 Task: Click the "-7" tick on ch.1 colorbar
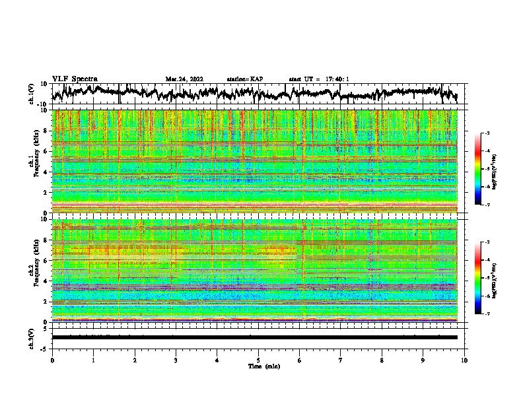[487, 205]
